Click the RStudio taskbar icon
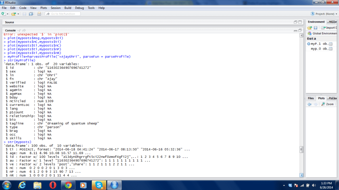Screen dimensions: 339x190 [x=114, y=185]
